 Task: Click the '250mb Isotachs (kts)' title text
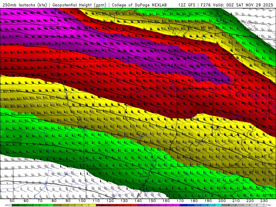(x=24, y=5)
